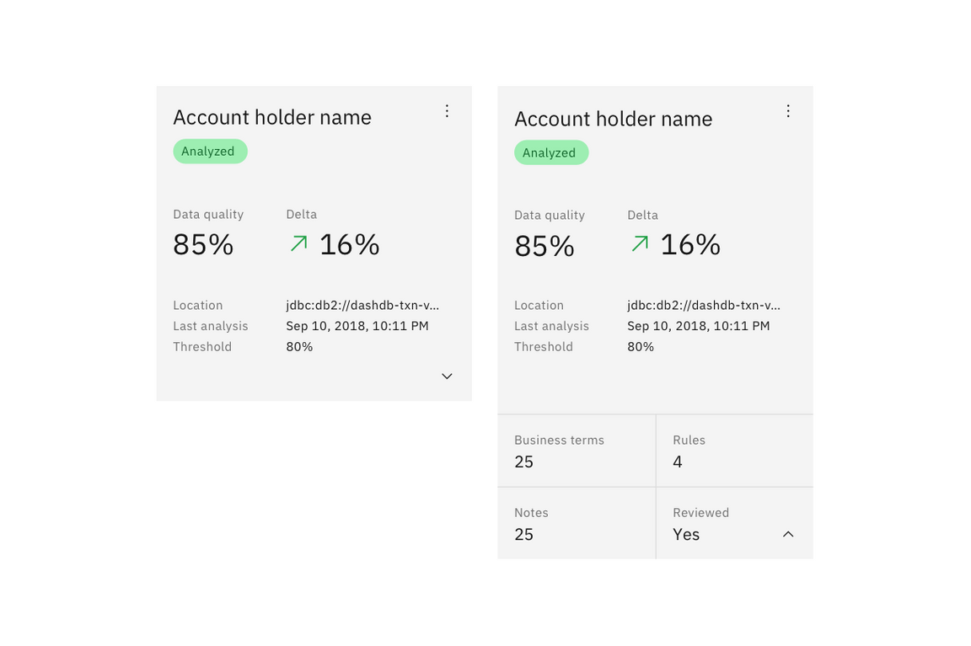Click the Last analysis label in expanded card
Image resolution: width=971 pixels, height=646 pixels.
551,326
